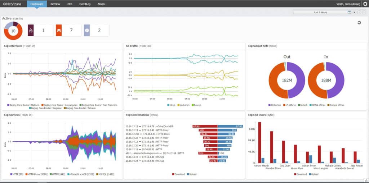
Task: Open the settings gear icon
Action: coord(365,4)
